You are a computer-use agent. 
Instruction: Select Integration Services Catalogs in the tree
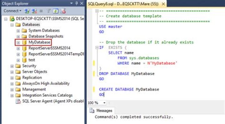47,95
